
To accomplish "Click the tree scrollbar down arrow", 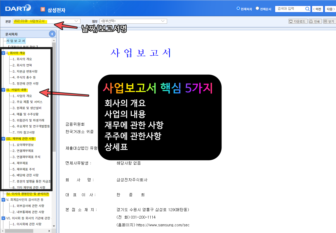I will coord(54,226).
